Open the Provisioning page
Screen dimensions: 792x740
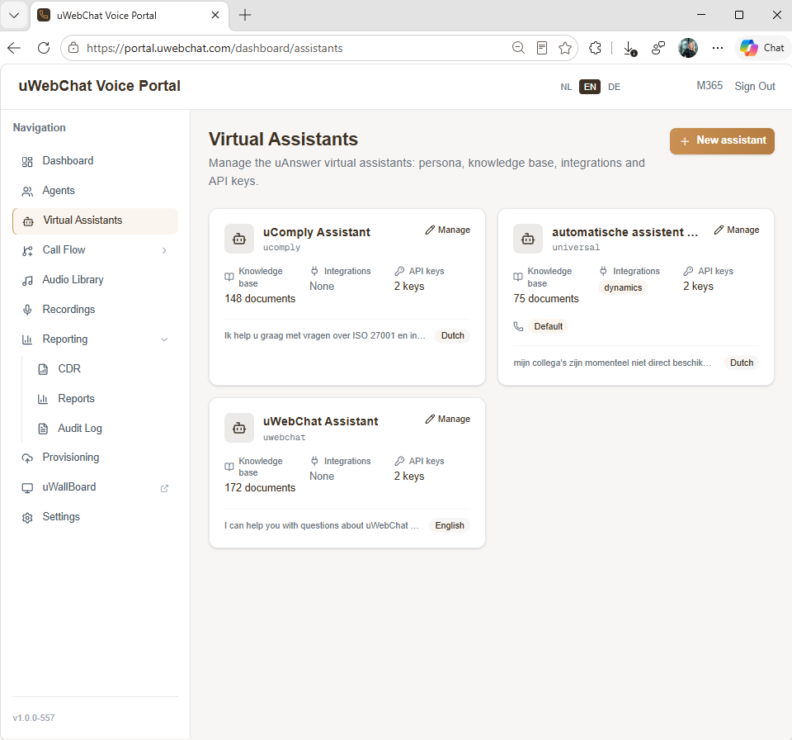(x=95, y=458)
